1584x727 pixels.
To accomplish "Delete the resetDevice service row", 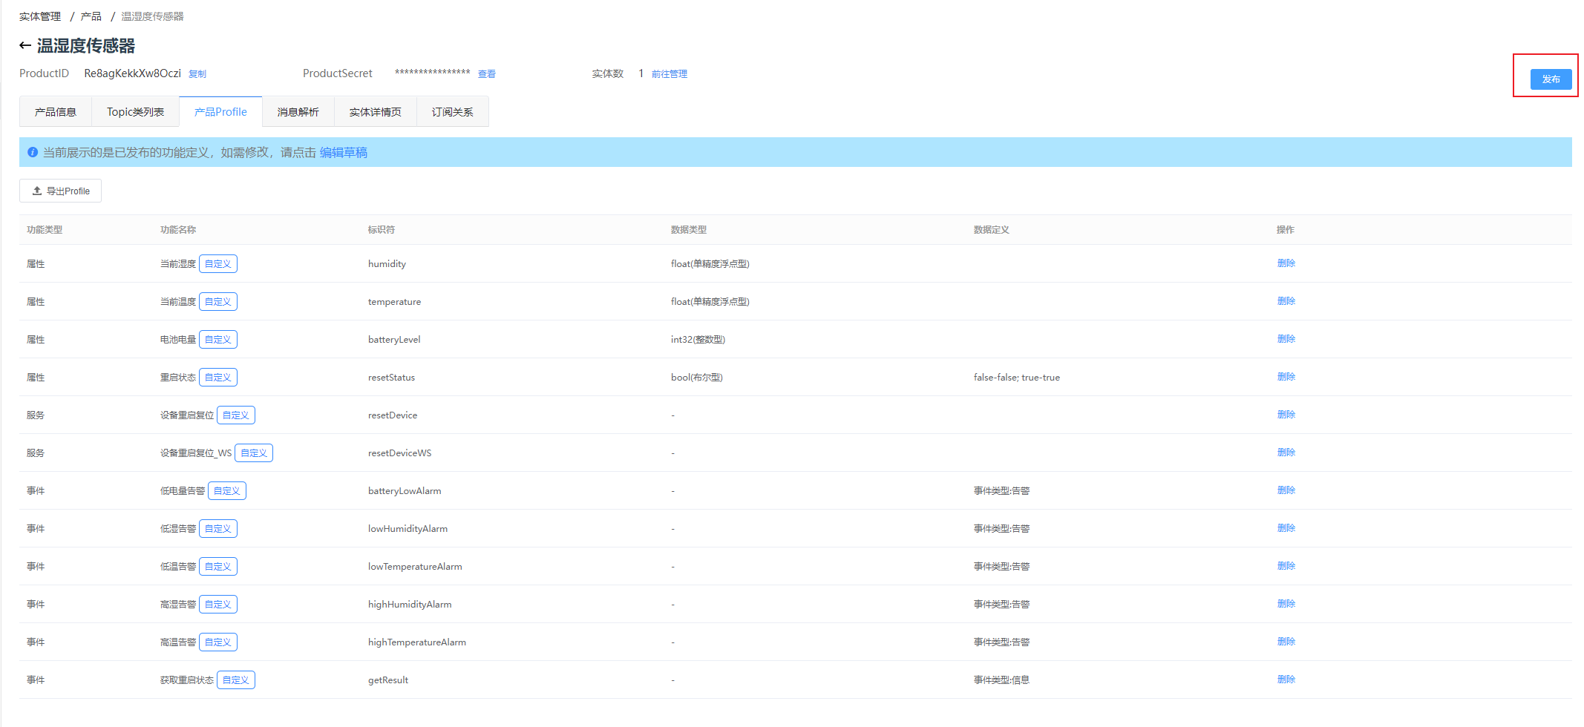I will click(1286, 415).
